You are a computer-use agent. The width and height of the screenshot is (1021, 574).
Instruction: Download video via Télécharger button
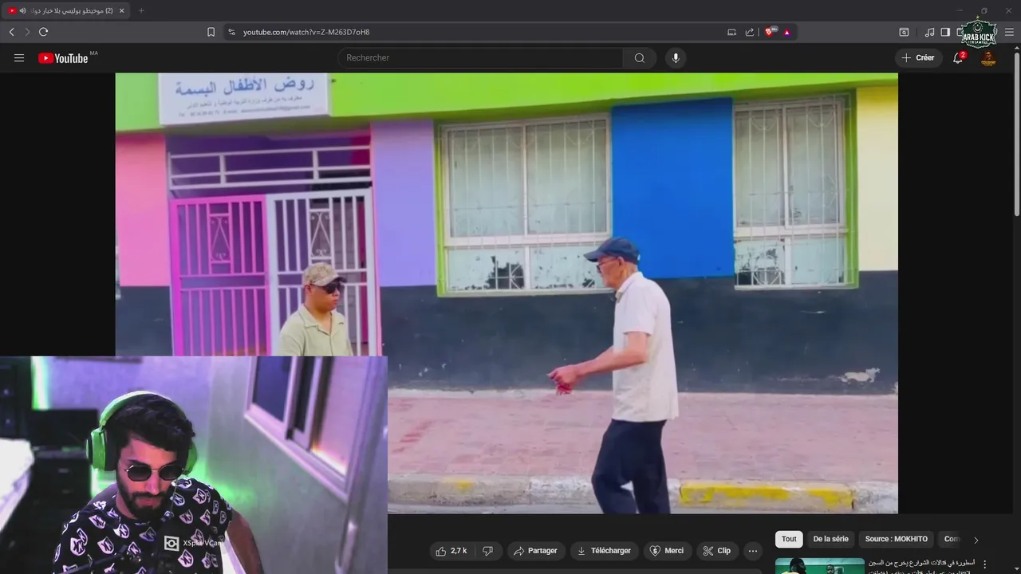[x=605, y=551]
